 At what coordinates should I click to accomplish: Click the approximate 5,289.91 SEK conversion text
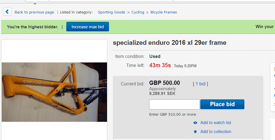162,94
